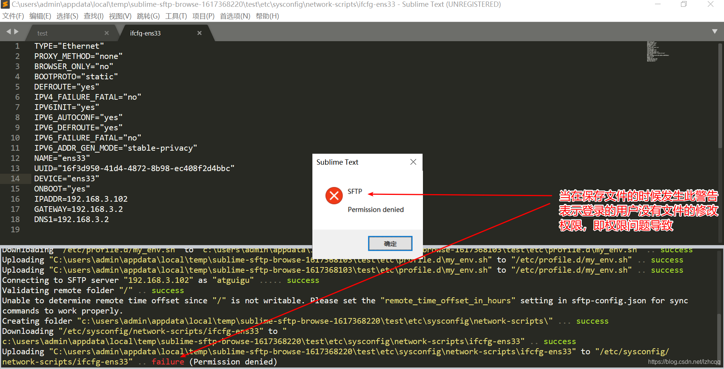Viewport: 724px width, 369px height.
Task: Open the 项目(P) menu
Action: pyautogui.click(x=203, y=16)
